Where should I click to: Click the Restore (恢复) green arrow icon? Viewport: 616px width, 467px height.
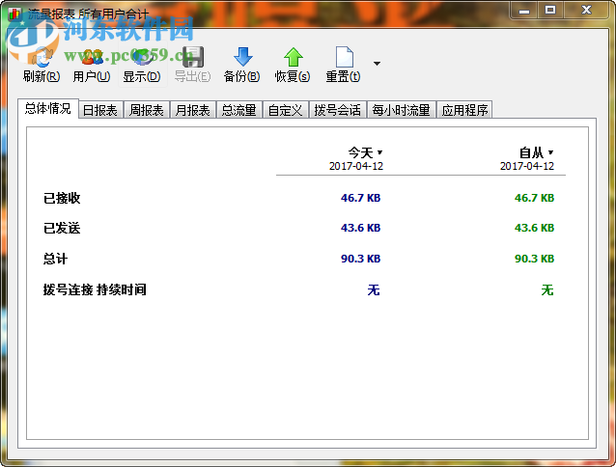(294, 57)
